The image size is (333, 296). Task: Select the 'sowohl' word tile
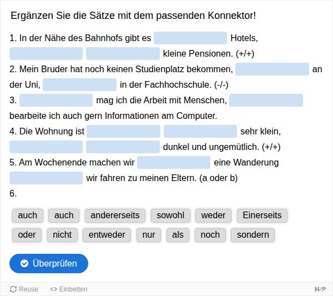pos(170,215)
